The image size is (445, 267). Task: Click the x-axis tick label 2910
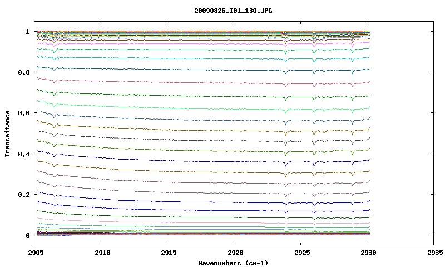102,253
